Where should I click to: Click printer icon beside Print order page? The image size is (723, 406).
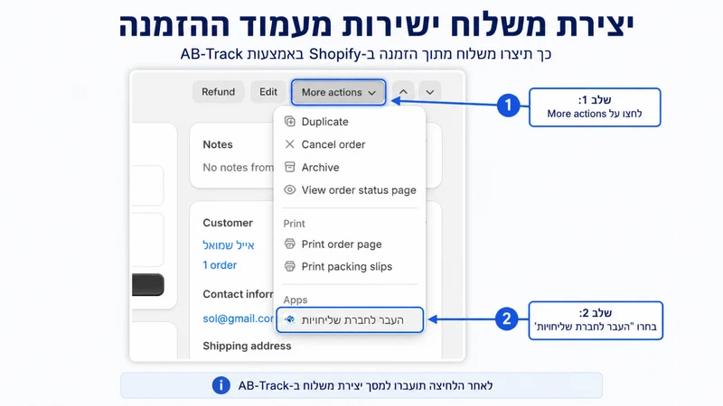(x=289, y=244)
